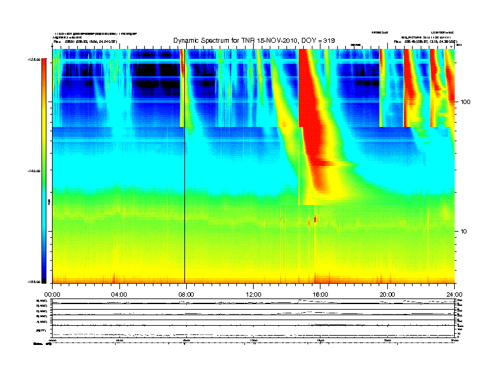Click the 'Dynamic Spectrum for TNR 15-NOV-2010' title

[254, 41]
